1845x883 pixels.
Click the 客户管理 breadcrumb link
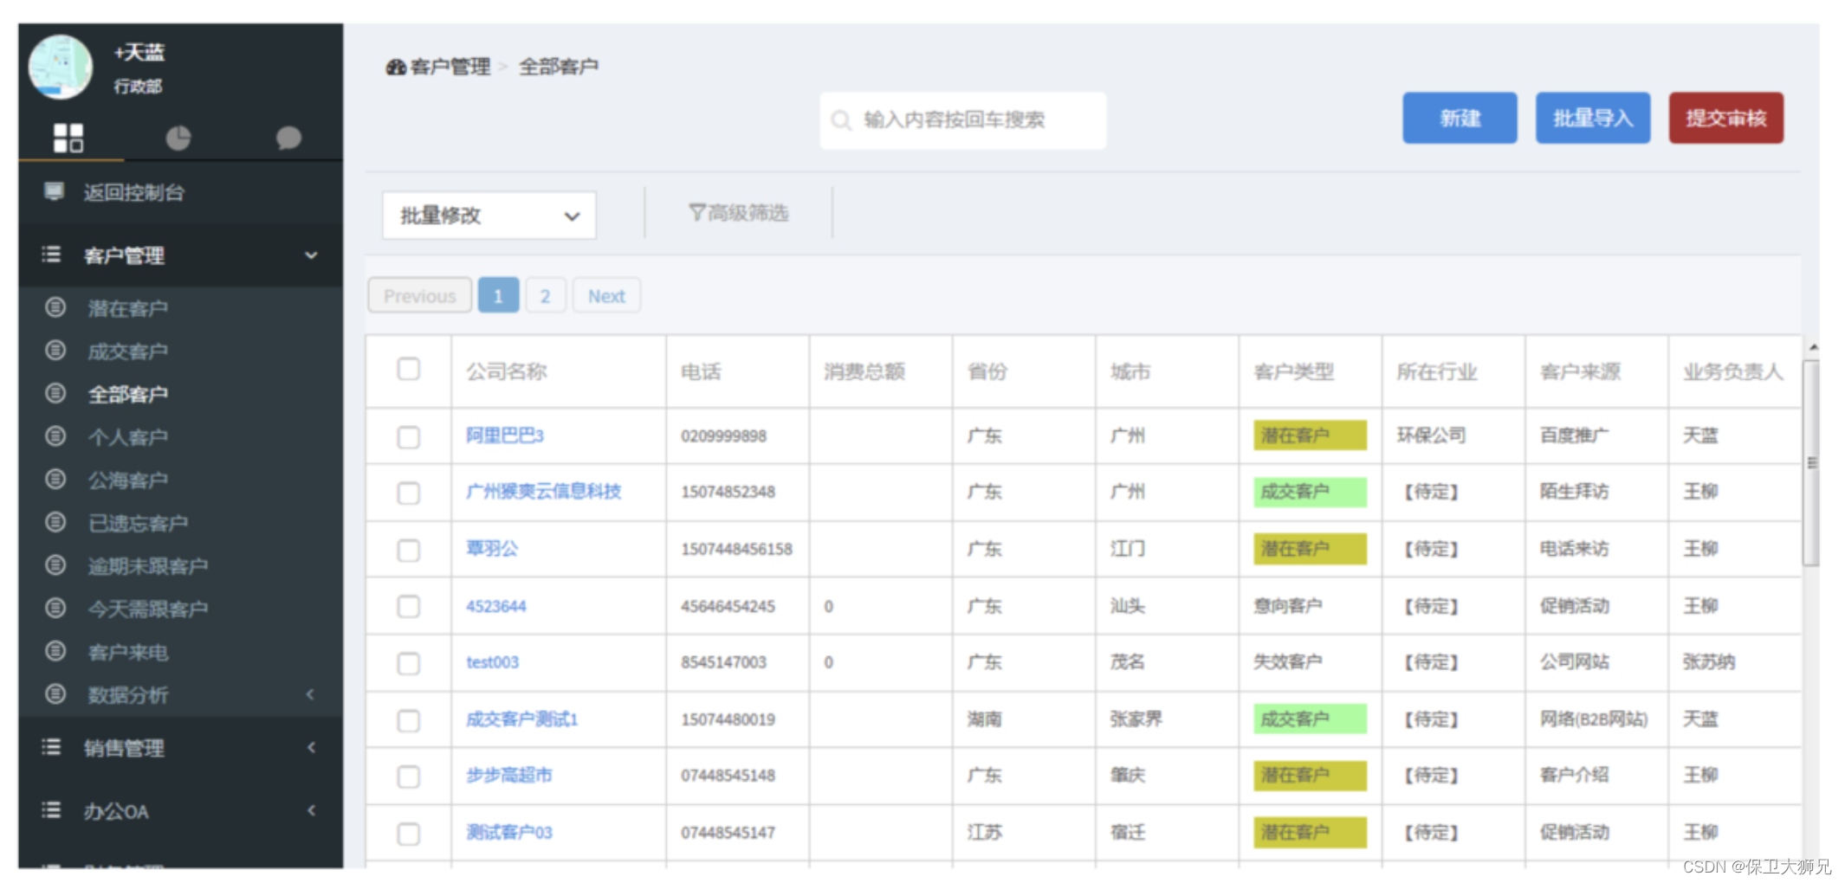[x=450, y=67]
